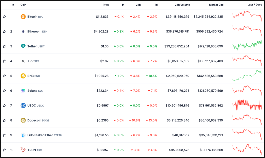The image size is (265, 158).
Task: Open the Dogecoin DOGE link
Action: coord(38,120)
